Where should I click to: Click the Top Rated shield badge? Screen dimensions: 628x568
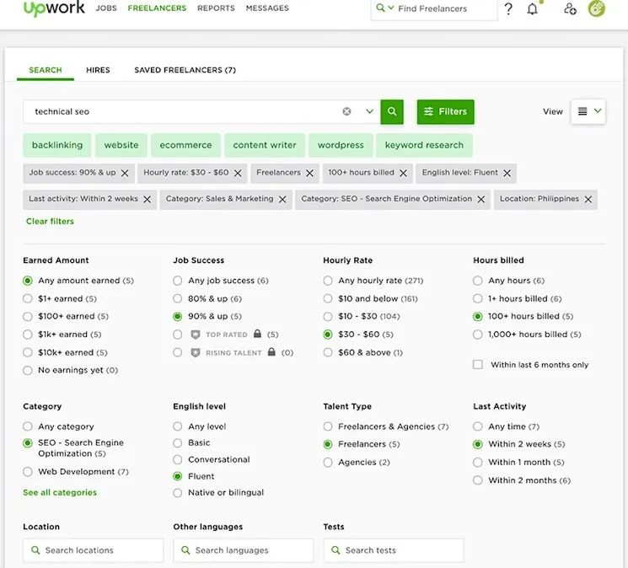pyautogui.click(x=195, y=335)
